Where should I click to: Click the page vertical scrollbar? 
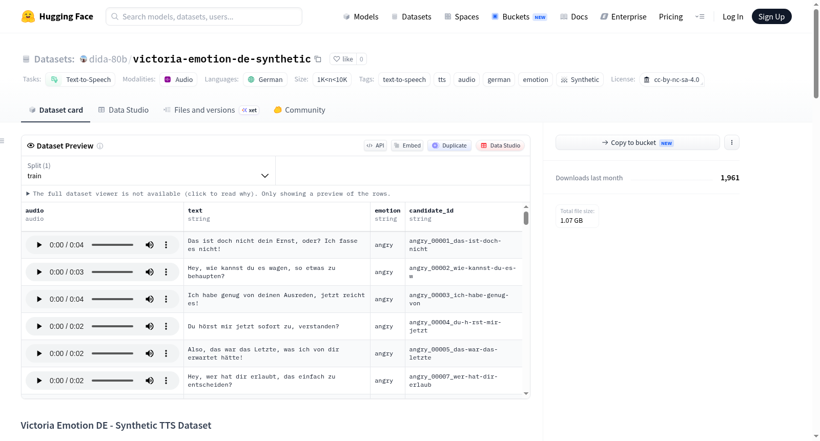[816, 54]
